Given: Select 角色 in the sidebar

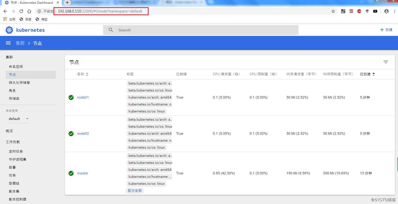Looking at the screenshot, I should point(12,91).
